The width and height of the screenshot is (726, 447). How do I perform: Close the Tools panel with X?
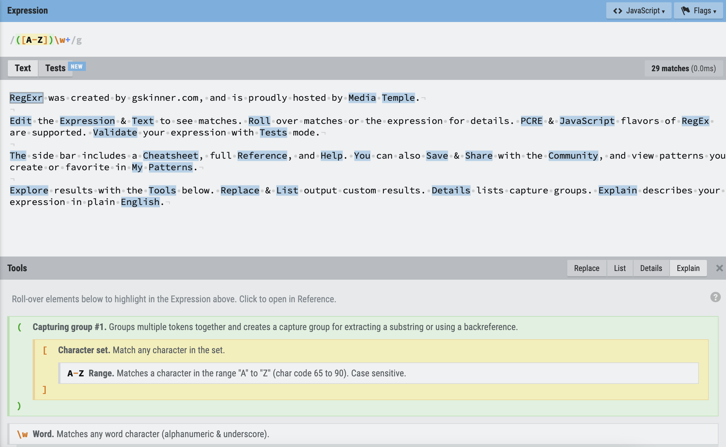point(720,268)
